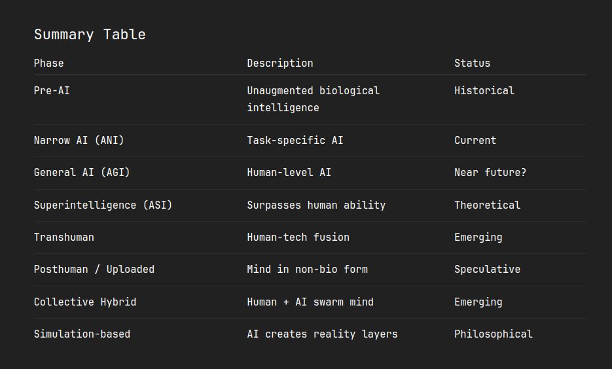Click the Unaugmented biological intelligence description
The image size is (612, 369).
pos(313,99)
